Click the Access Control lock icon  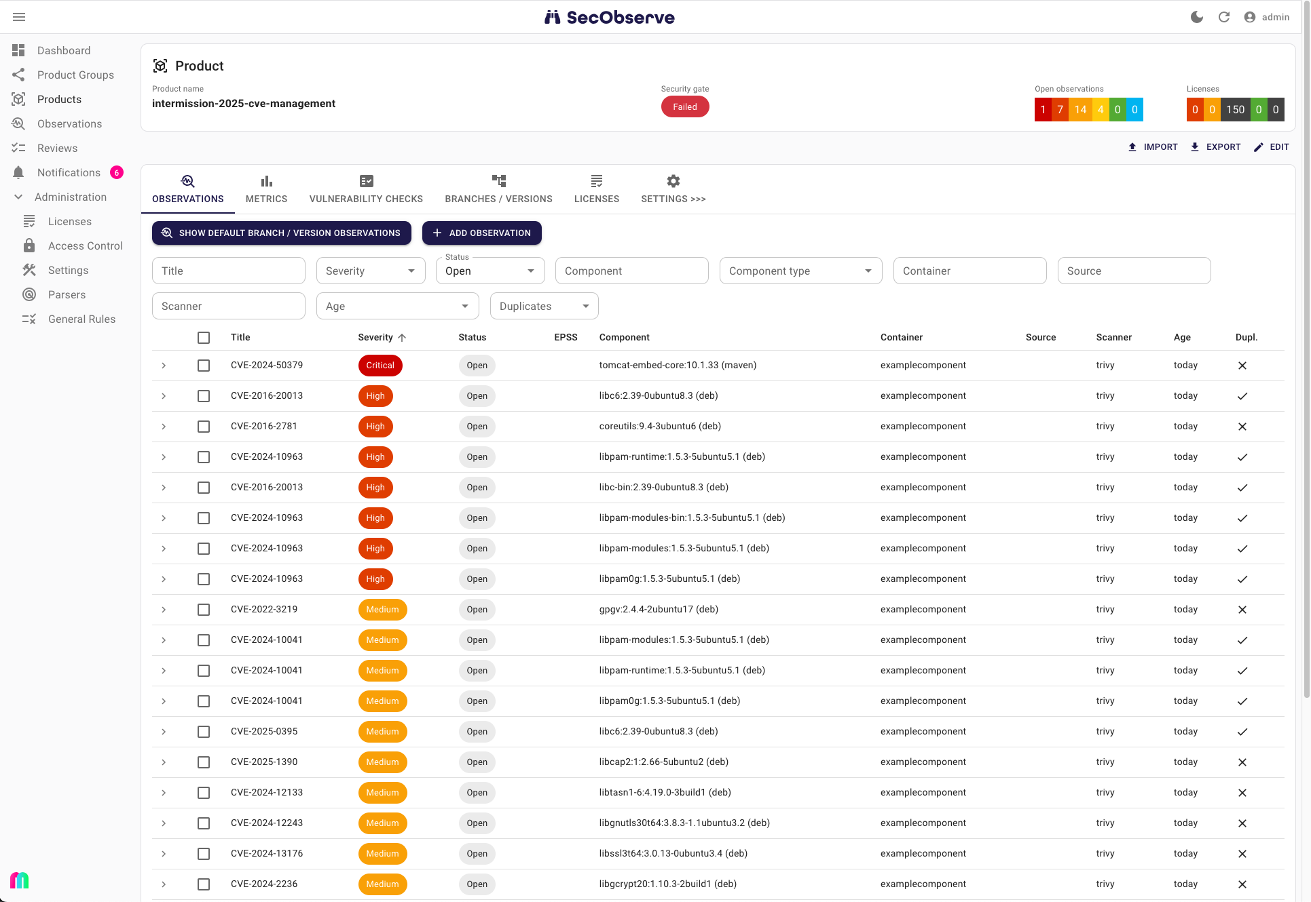[x=29, y=246]
